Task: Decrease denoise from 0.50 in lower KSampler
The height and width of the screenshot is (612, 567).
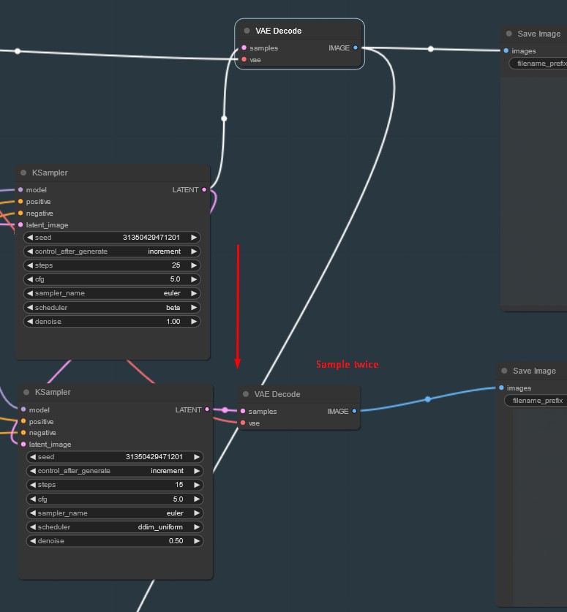Action: tap(33, 541)
